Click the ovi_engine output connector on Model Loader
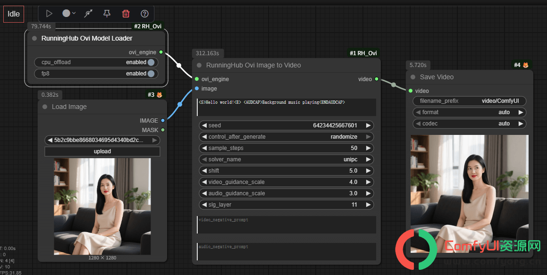 click(161, 52)
